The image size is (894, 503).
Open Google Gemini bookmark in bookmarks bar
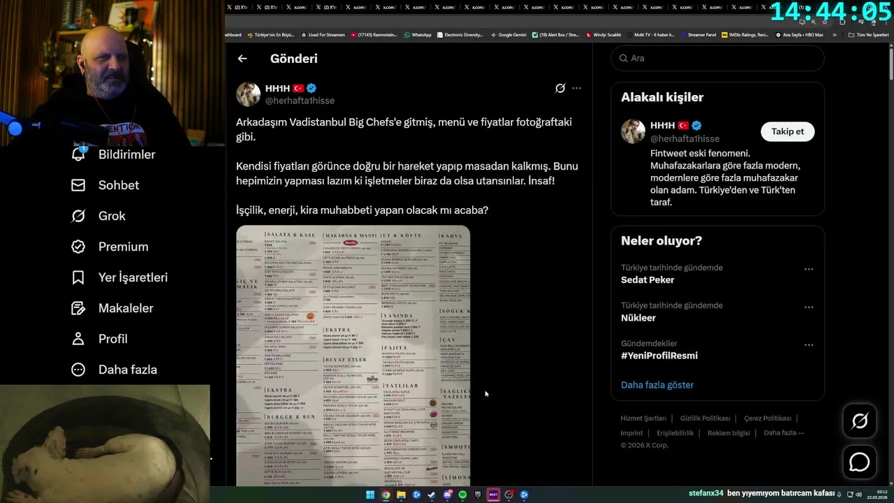pyautogui.click(x=508, y=34)
